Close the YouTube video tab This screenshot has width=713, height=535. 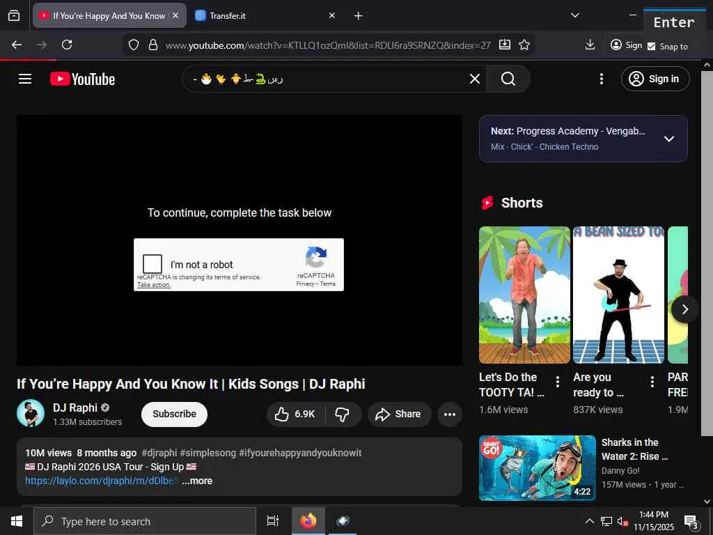(175, 15)
